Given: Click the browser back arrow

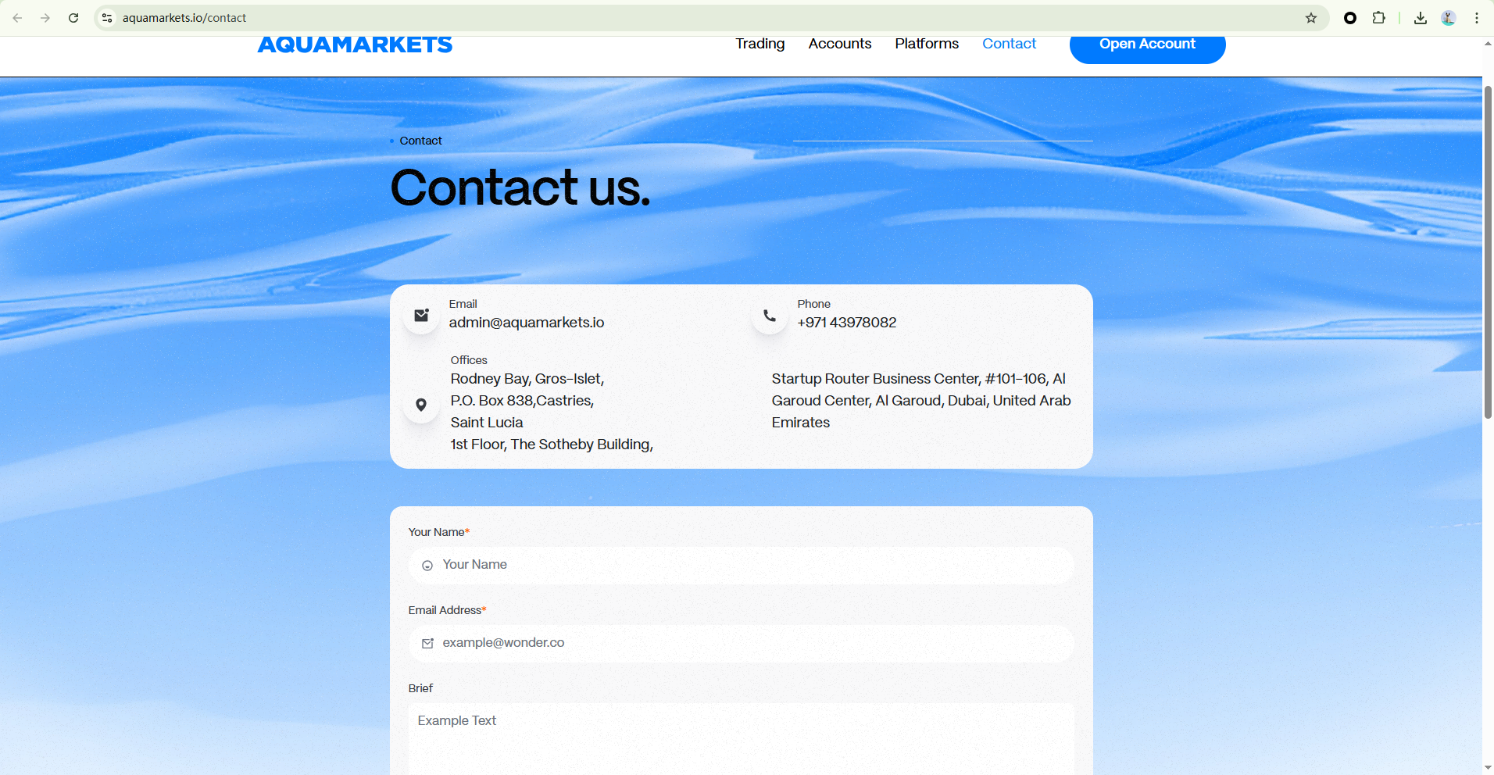Looking at the screenshot, I should pos(17,18).
